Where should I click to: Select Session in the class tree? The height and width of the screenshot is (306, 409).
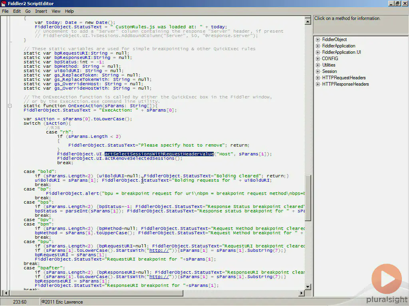[330, 71]
